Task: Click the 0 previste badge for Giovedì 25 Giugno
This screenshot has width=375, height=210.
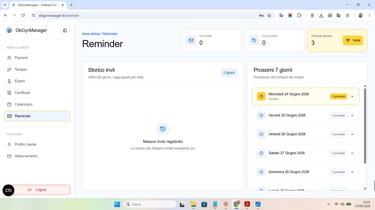Action: point(338,116)
